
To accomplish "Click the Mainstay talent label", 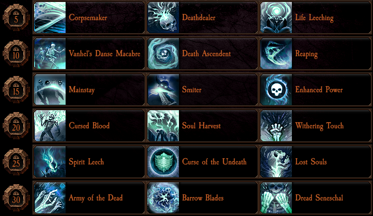I will coord(82,90).
